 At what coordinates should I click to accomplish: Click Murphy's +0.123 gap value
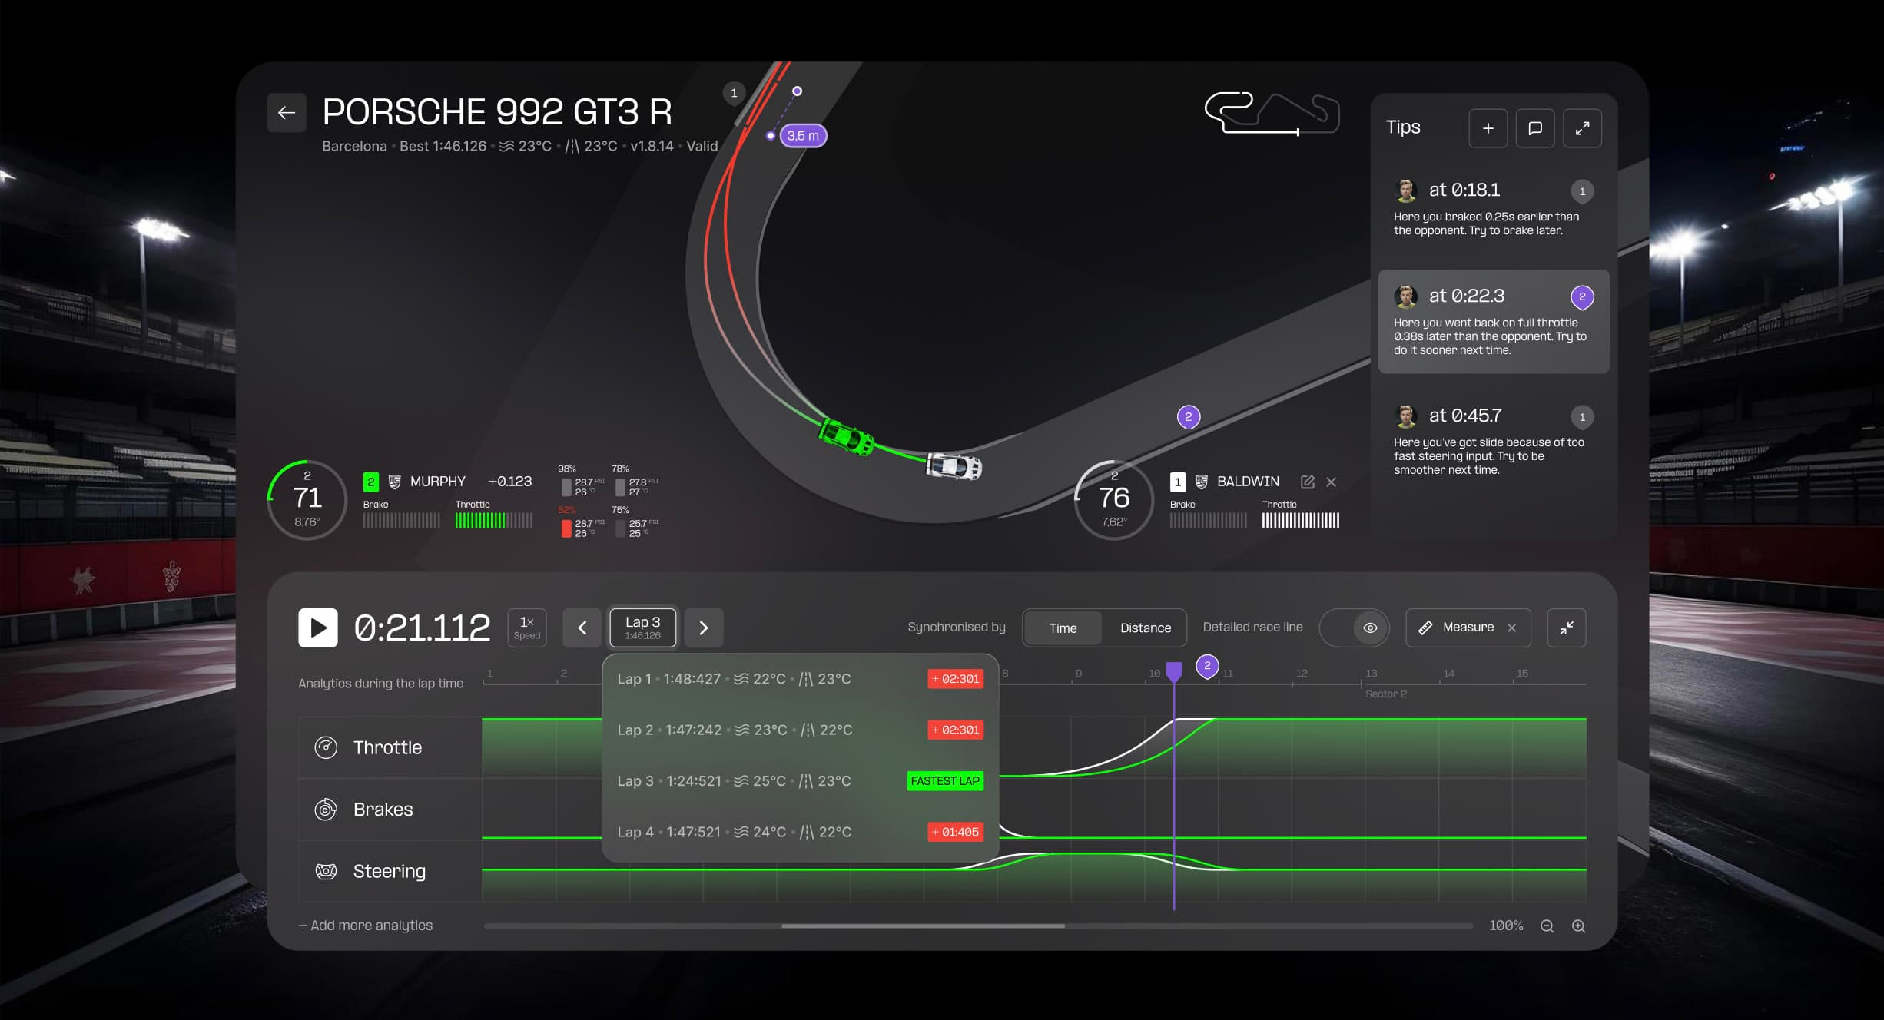[510, 482]
